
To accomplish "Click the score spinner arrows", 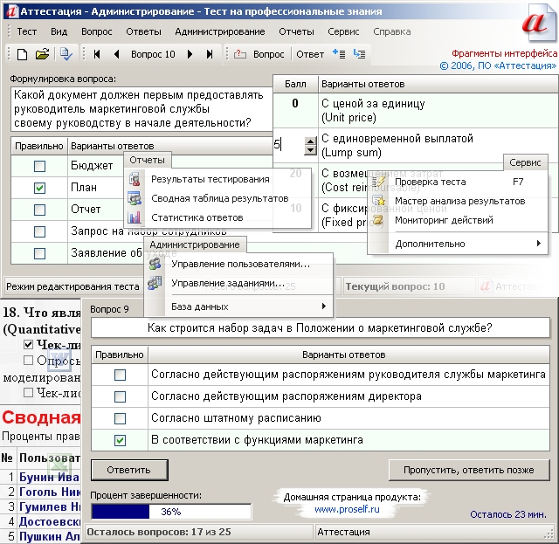I will (309, 145).
